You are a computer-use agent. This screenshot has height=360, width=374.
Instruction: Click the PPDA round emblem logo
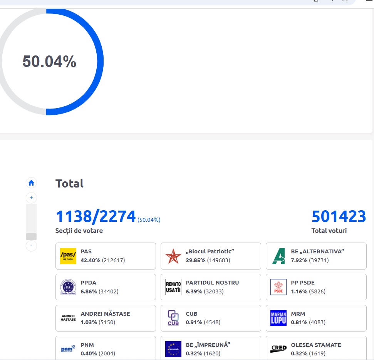(x=68, y=287)
